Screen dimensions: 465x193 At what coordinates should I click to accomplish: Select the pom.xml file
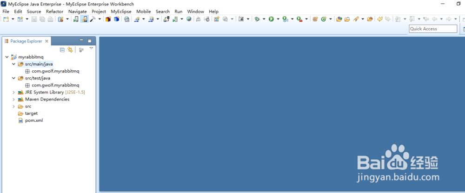pyautogui.click(x=34, y=121)
